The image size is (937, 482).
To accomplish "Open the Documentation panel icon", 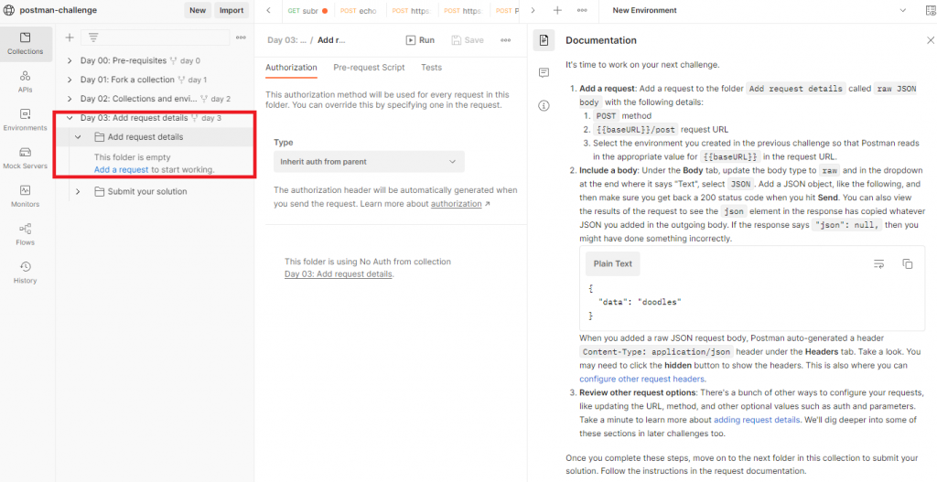I will point(544,40).
